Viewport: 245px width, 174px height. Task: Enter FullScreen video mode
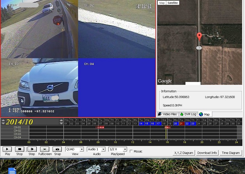click(45, 149)
